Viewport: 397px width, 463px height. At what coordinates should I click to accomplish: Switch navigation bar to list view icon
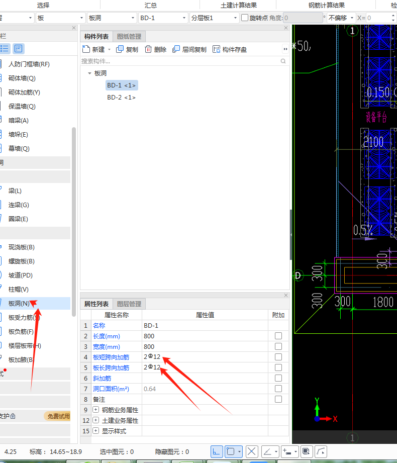click(5, 48)
